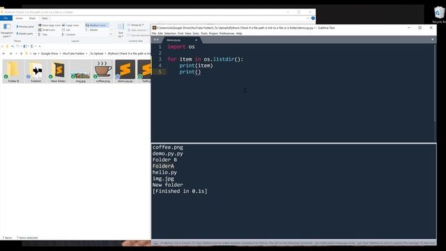
Task: Click the previous tab arrow in Sublime
Action: [x=155, y=40]
